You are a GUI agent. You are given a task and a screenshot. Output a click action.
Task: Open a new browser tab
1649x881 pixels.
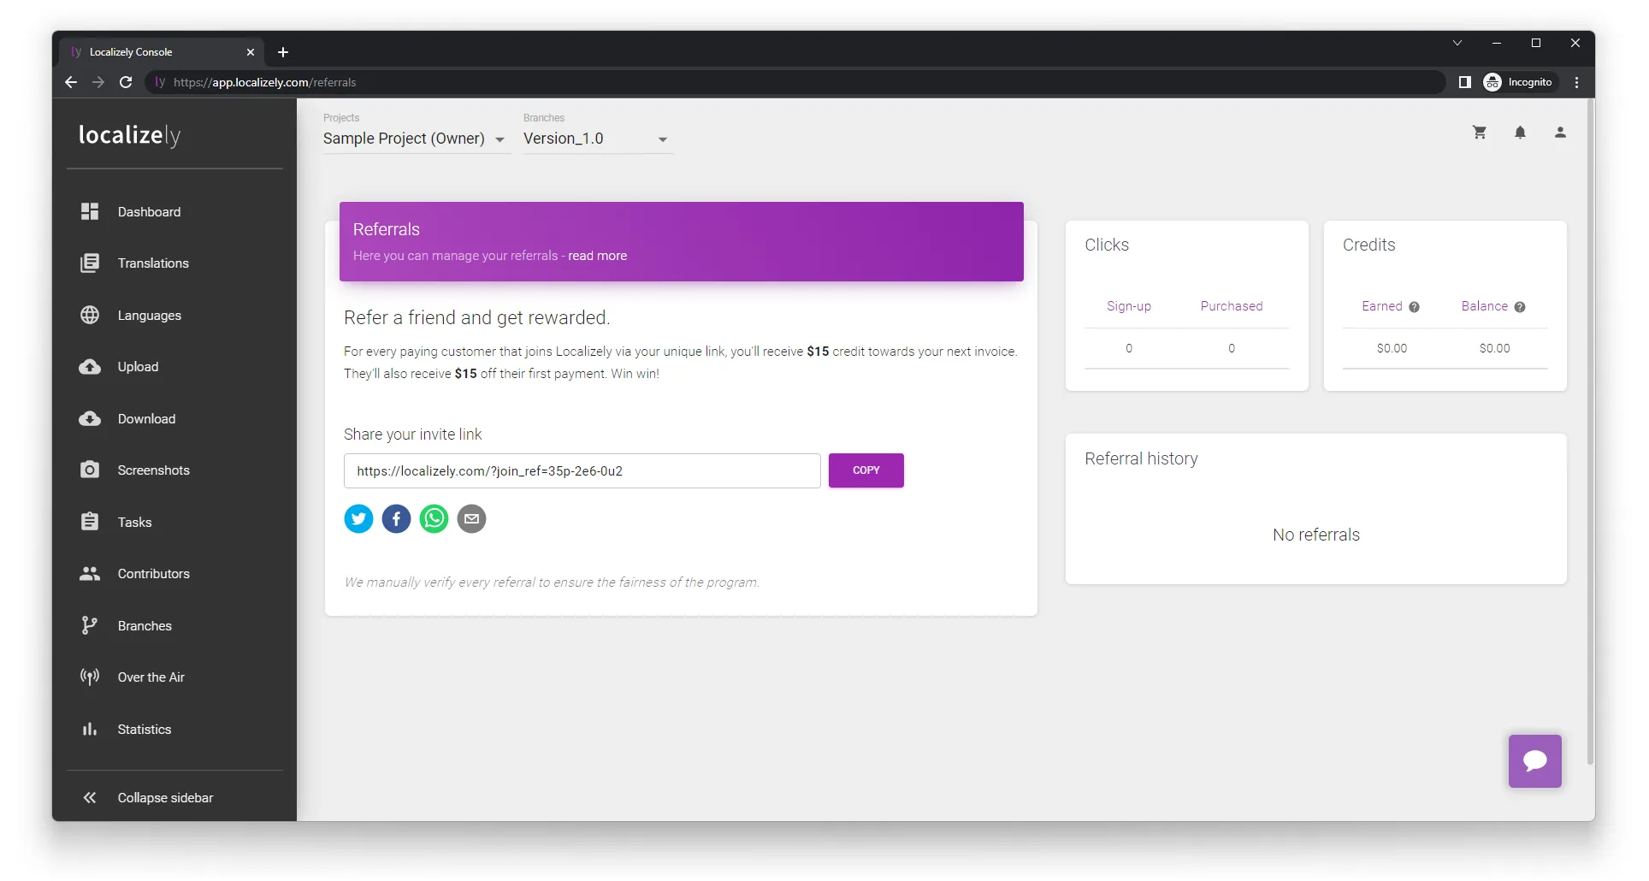(283, 52)
